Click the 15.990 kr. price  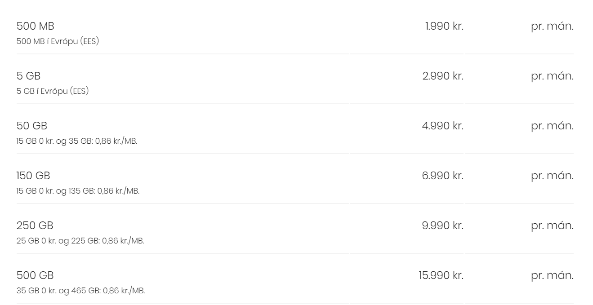point(441,275)
